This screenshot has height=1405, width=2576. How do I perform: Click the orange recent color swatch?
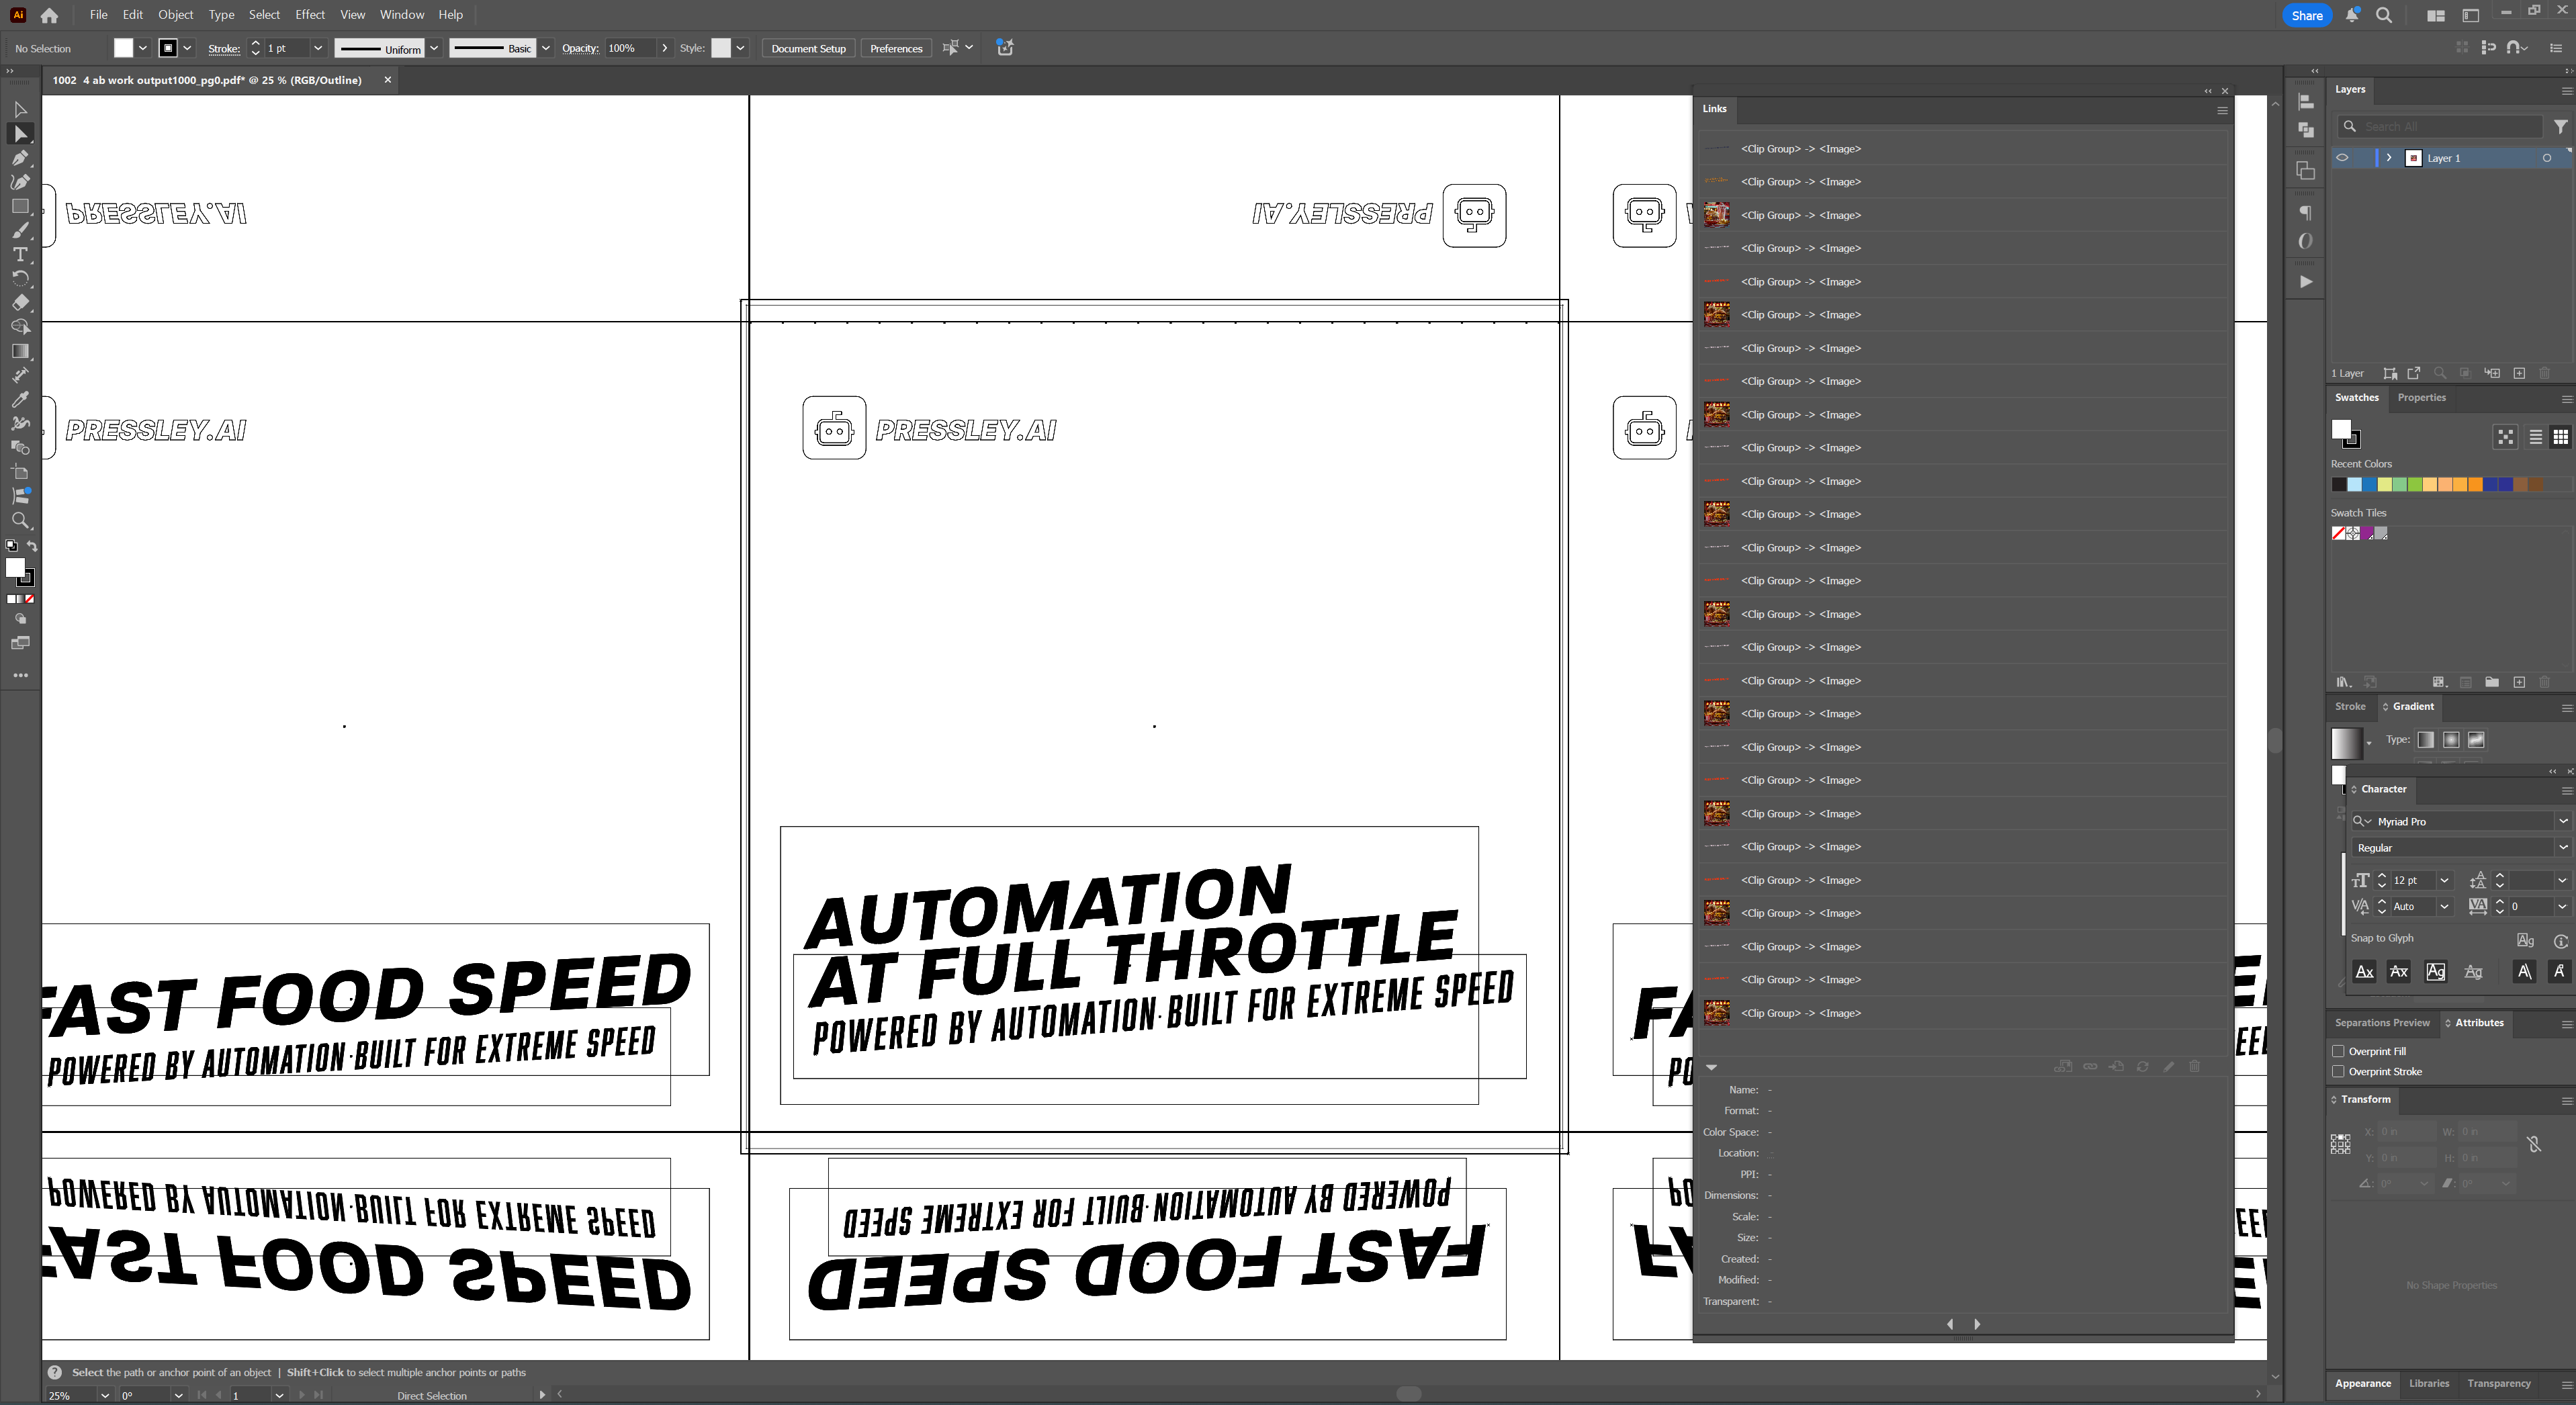click(x=2476, y=484)
